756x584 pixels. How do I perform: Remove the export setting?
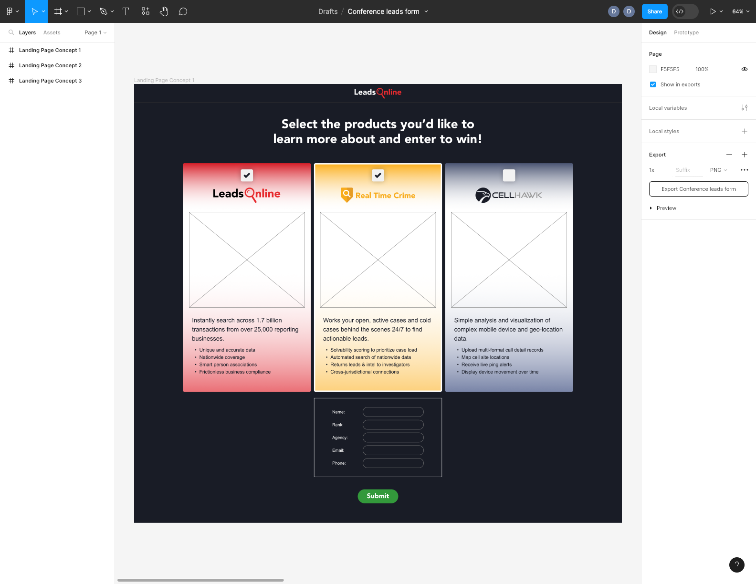point(729,155)
